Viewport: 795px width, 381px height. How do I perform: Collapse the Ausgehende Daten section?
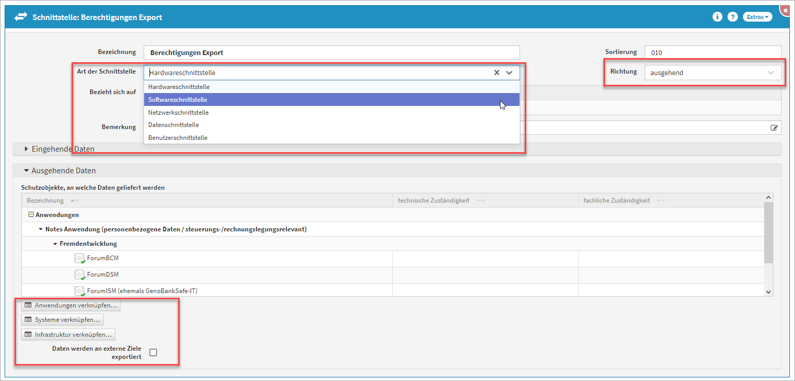pyautogui.click(x=27, y=171)
